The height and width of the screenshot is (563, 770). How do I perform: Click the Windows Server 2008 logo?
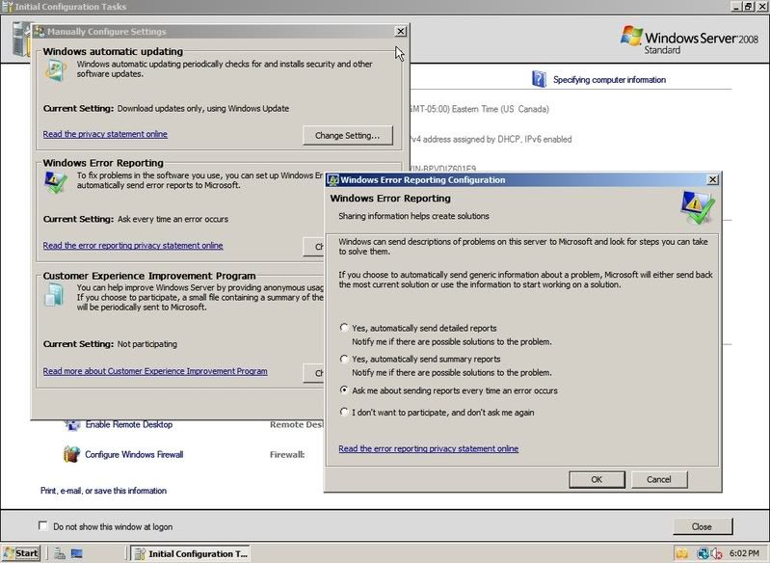tap(689, 40)
